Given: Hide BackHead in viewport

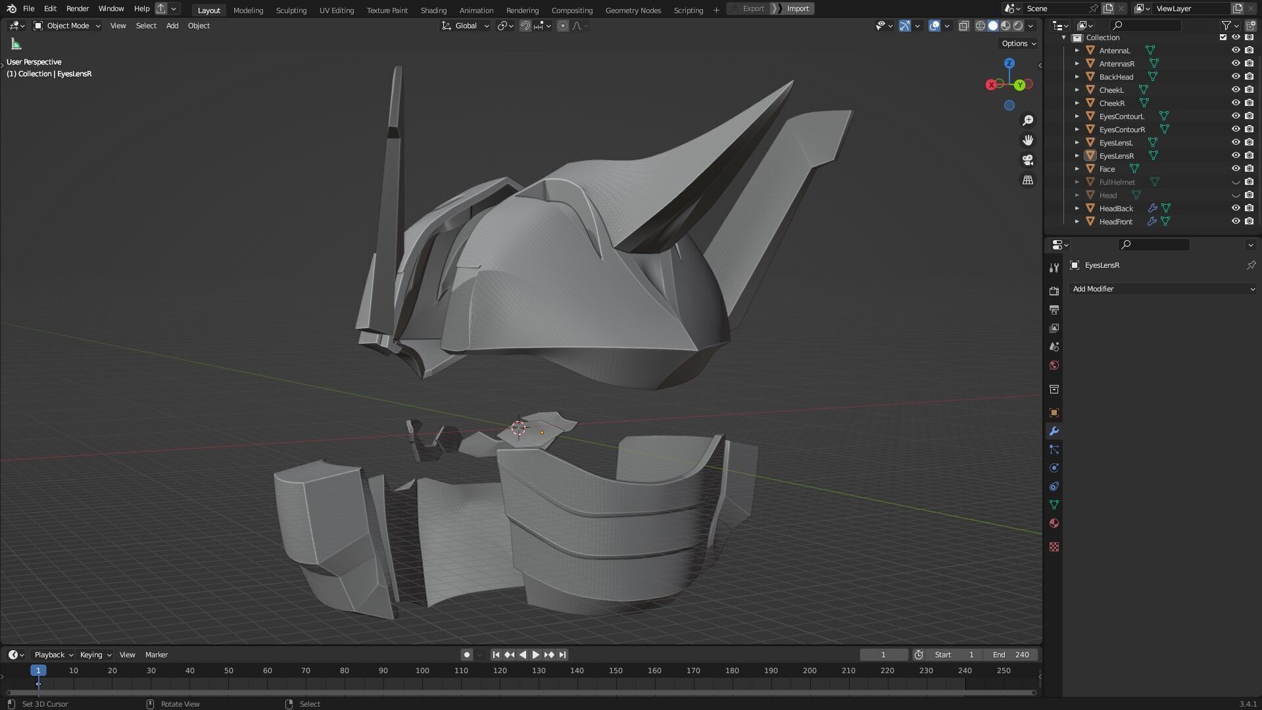Looking at the screenshot, I should tap(1236, 76).
